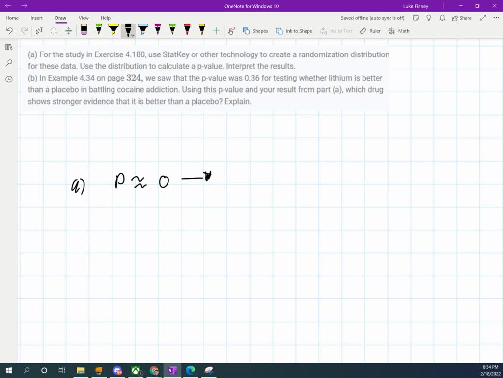Image resolution: width=503 pixels, height=378 pixels.
Task: Select the blue highlighter pen
Action: (143, 29)
